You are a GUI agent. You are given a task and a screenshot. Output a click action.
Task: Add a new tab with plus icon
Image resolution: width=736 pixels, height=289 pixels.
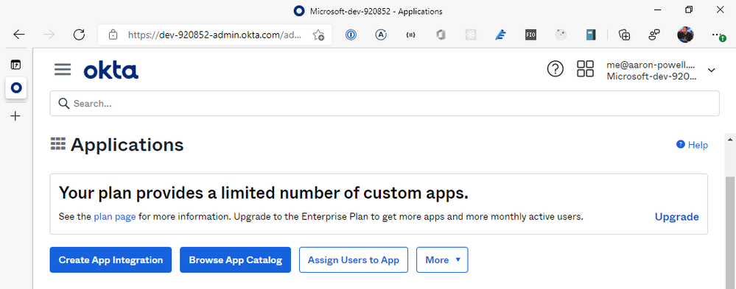tap(15, 115)
